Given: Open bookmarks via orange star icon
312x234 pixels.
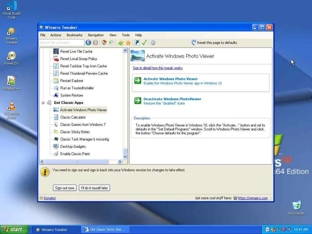Looking at the screenshot, I should 128,43.
